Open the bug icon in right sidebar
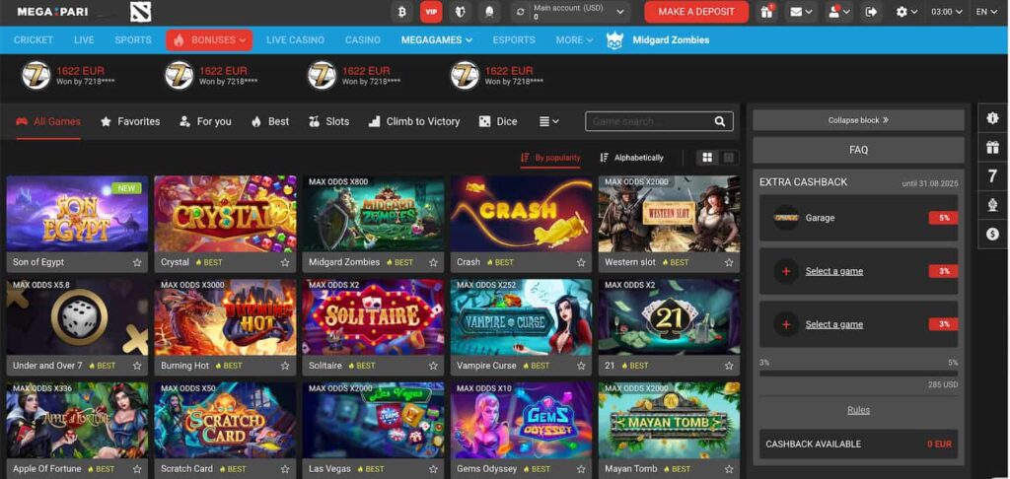Screen dimensions: 1010x479 (992, 118)
